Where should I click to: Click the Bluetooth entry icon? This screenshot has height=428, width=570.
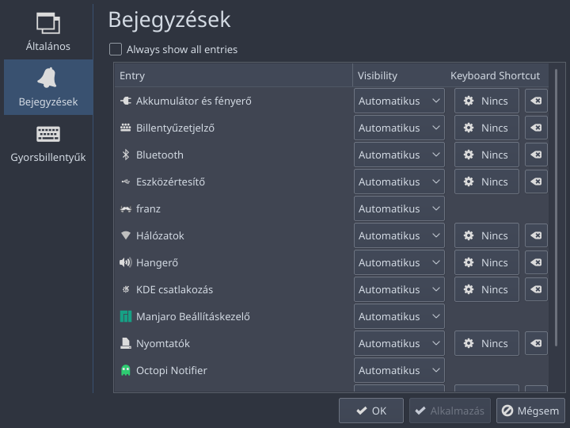point(125,155)
